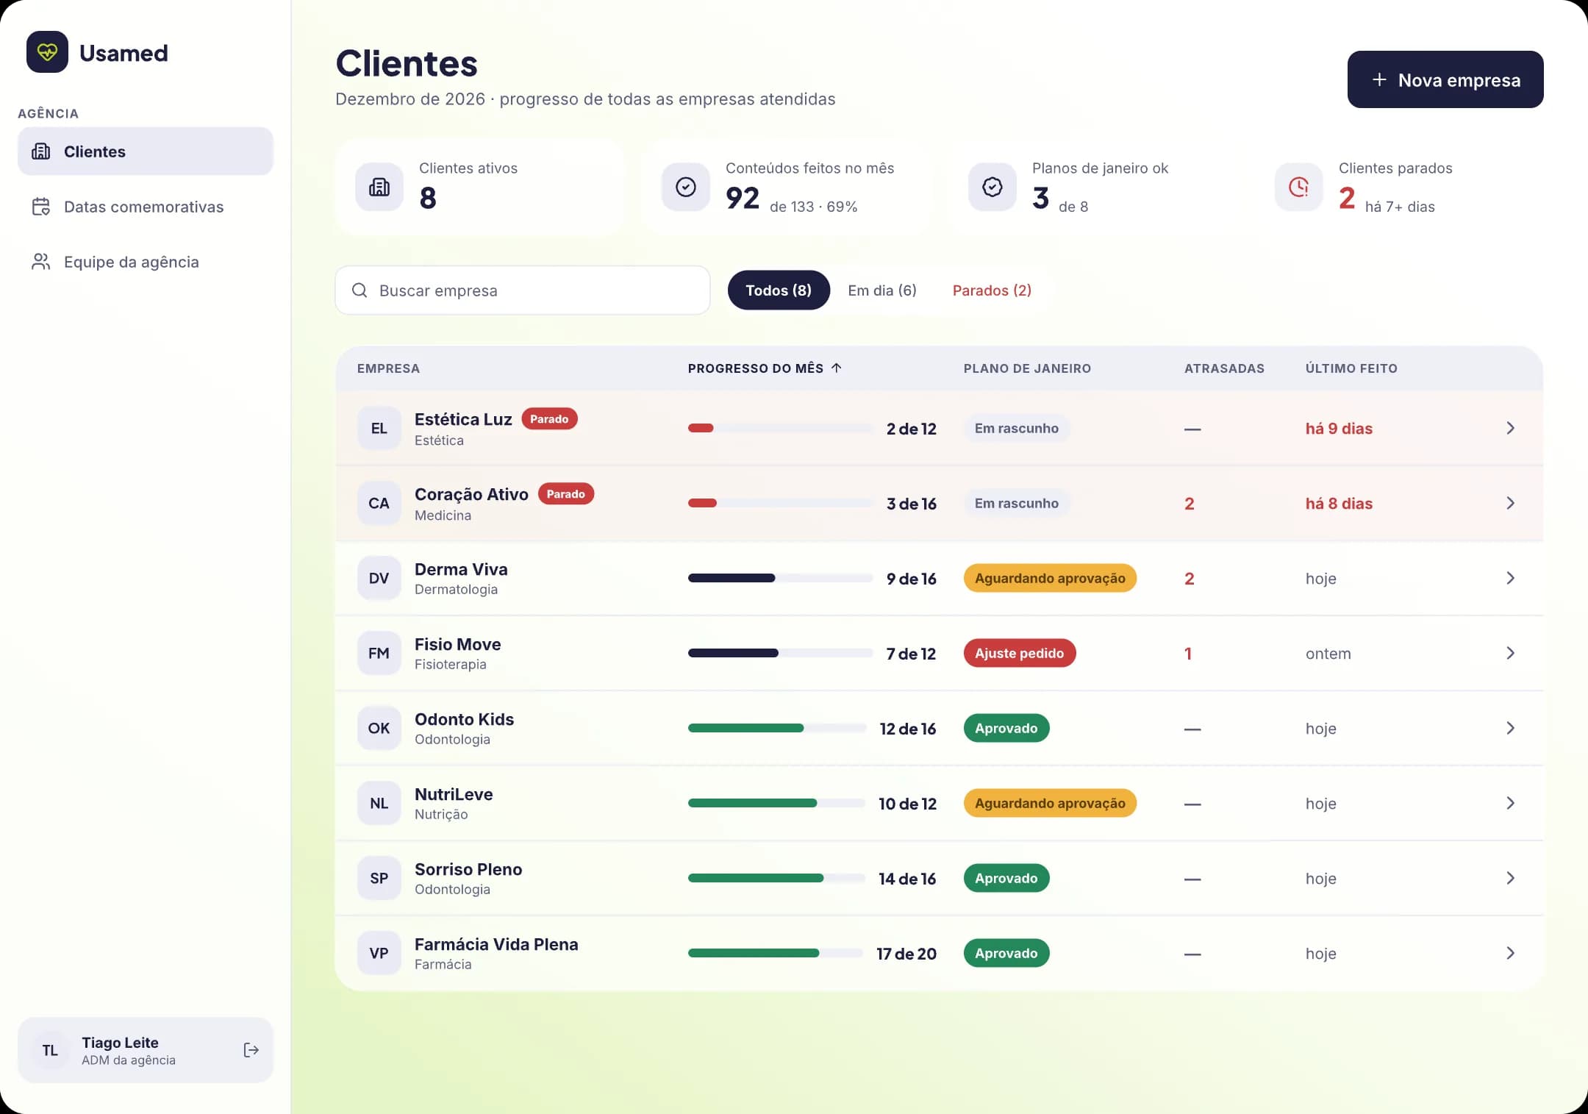Open Farmácia Vida Plena row chevron
1588x1114 pixels.
point(1510,953)
